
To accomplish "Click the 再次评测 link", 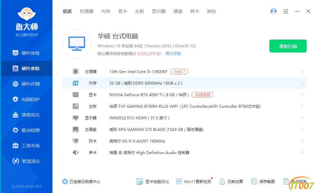I will coord(173,54).
